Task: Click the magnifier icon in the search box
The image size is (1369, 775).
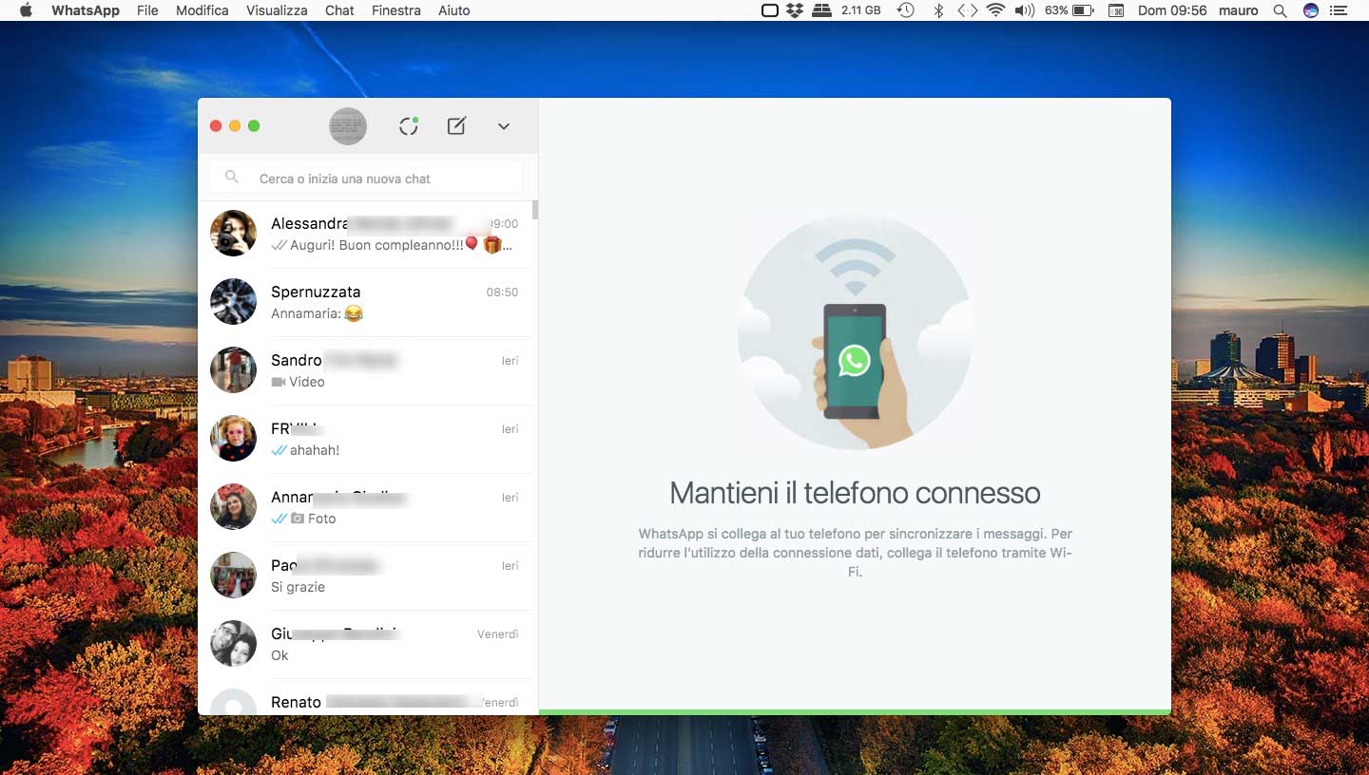Action: pyautogui.click(x=231, y=178)
